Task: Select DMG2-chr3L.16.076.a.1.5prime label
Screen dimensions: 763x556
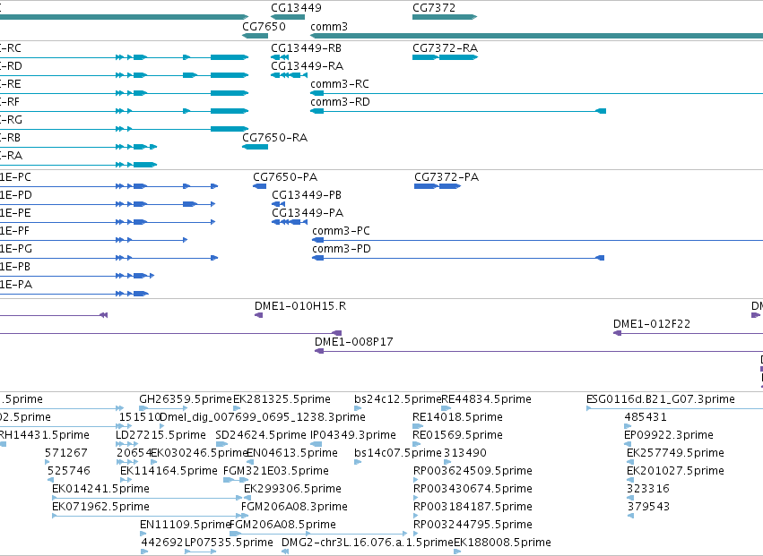Action: [x=368, y=542]
